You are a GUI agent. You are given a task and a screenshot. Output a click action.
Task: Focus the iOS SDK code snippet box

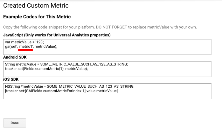coord(107,91)
